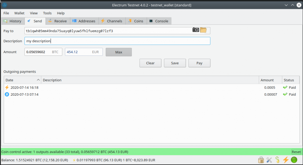
Task: Open the QR code camera scanner icon
Action: (x=196, y=30)
